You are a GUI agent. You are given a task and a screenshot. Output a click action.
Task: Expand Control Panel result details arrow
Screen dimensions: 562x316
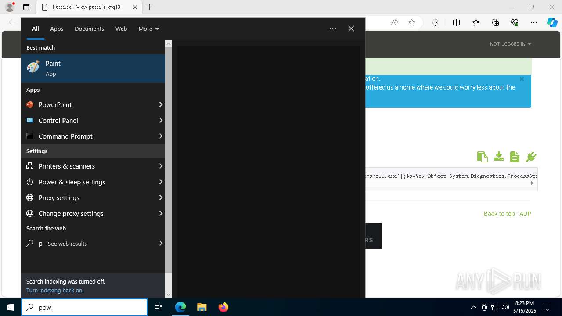[161, 120]
